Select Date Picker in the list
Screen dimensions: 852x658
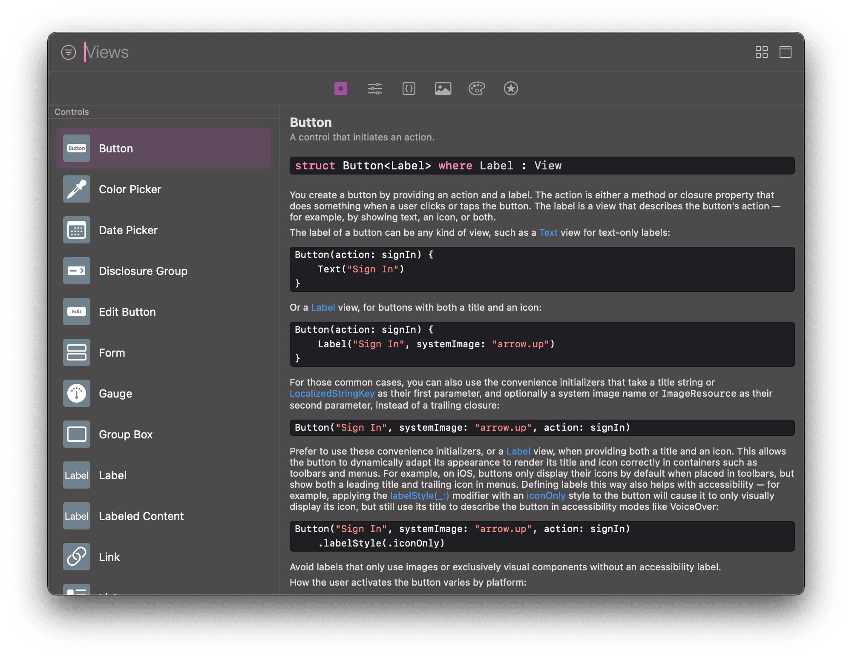[164, 230]
